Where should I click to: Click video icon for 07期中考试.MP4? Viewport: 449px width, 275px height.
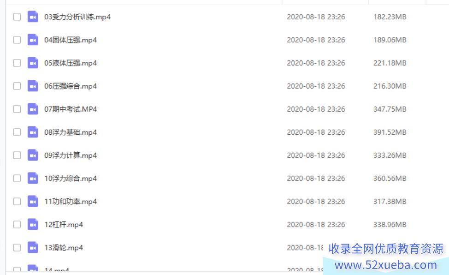(33, 109)
